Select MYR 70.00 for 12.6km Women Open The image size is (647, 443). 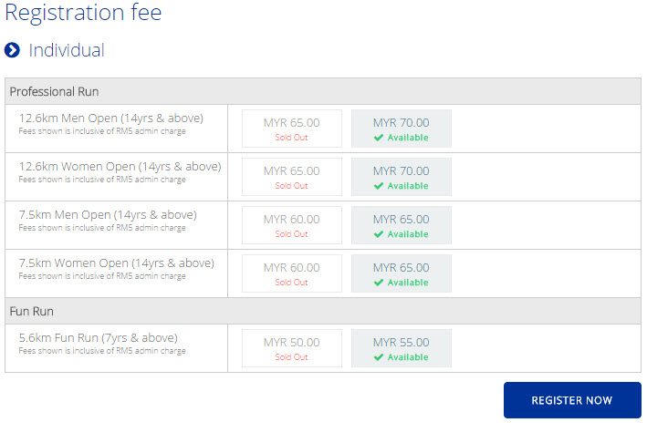click(x=401, y=177)
